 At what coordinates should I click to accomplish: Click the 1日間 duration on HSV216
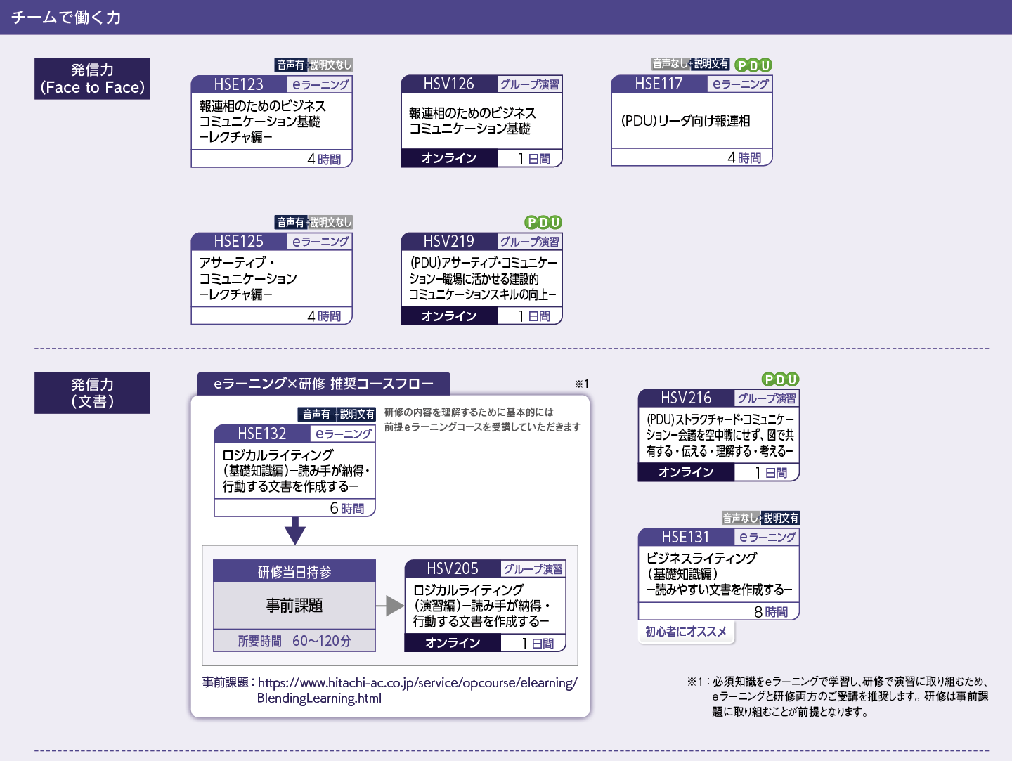click(x=771, y=473)
